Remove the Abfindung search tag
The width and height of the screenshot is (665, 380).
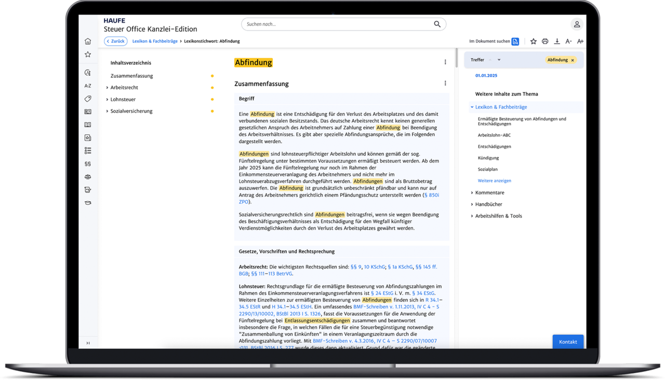click(x=573, y=60)
